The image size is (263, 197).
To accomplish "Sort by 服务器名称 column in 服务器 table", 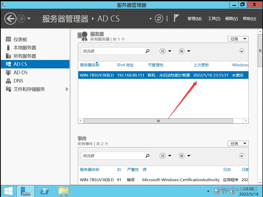I will pos(90,65).
